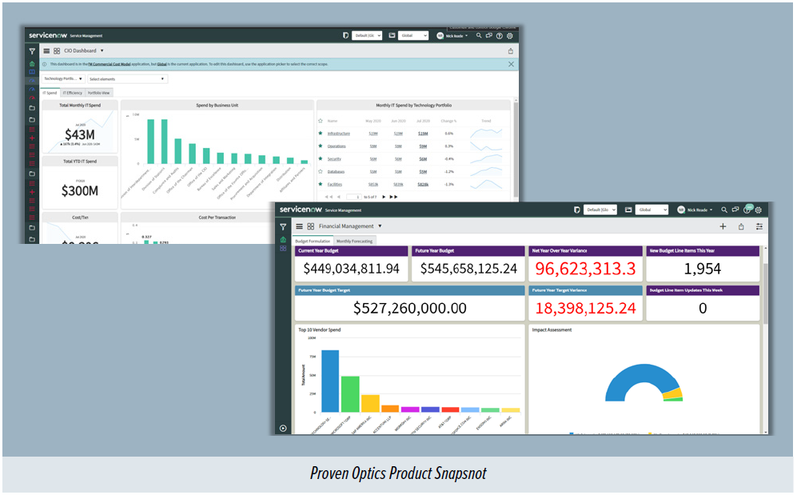This screenshot has width=797, height=495.
Task: Click the share icon on CIO Dashboard toolbar
Action: [510, 51]
